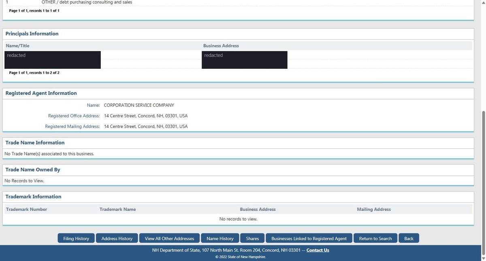The width and height of the screenshot is (486, 261).
Task: Click Principals Information section heading
Action: point(32,34)
